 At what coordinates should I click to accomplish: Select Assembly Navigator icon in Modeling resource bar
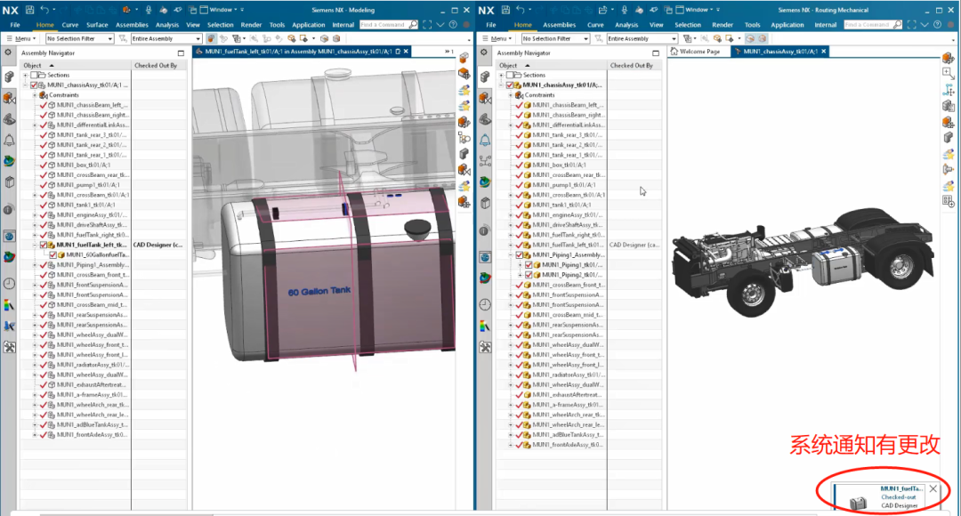pos(9,77)
